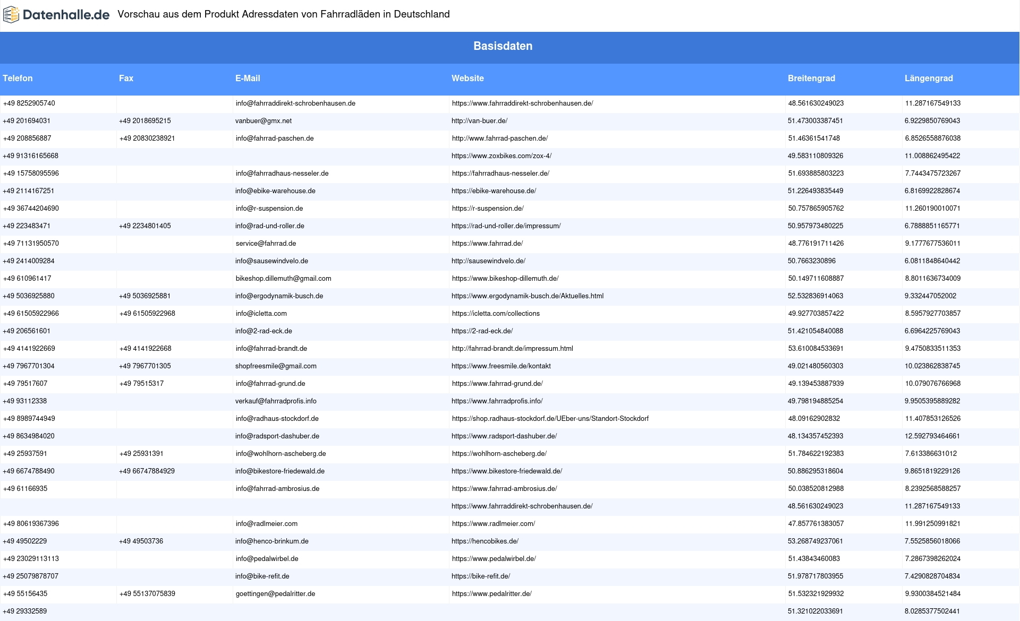Click the Website column header
Screen dimensions: 1020x621
coord(467,79)
